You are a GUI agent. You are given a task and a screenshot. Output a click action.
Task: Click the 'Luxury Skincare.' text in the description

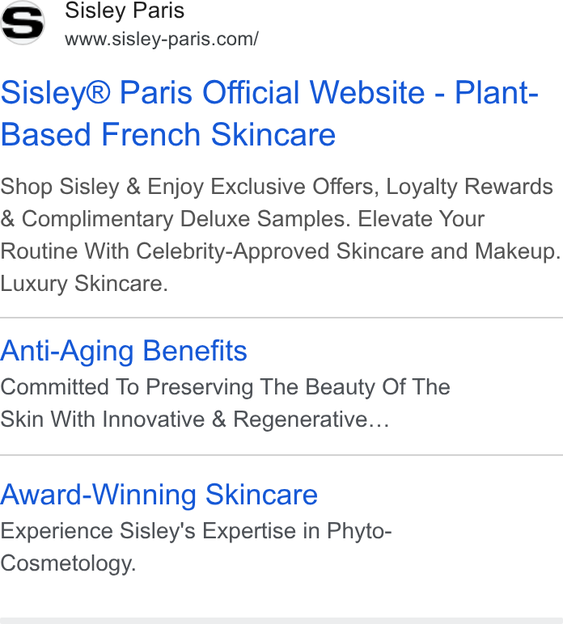(84, 284)
